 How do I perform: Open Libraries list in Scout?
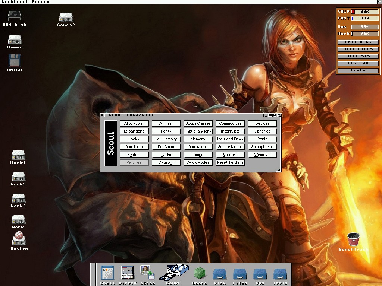[x=262, y=131]
